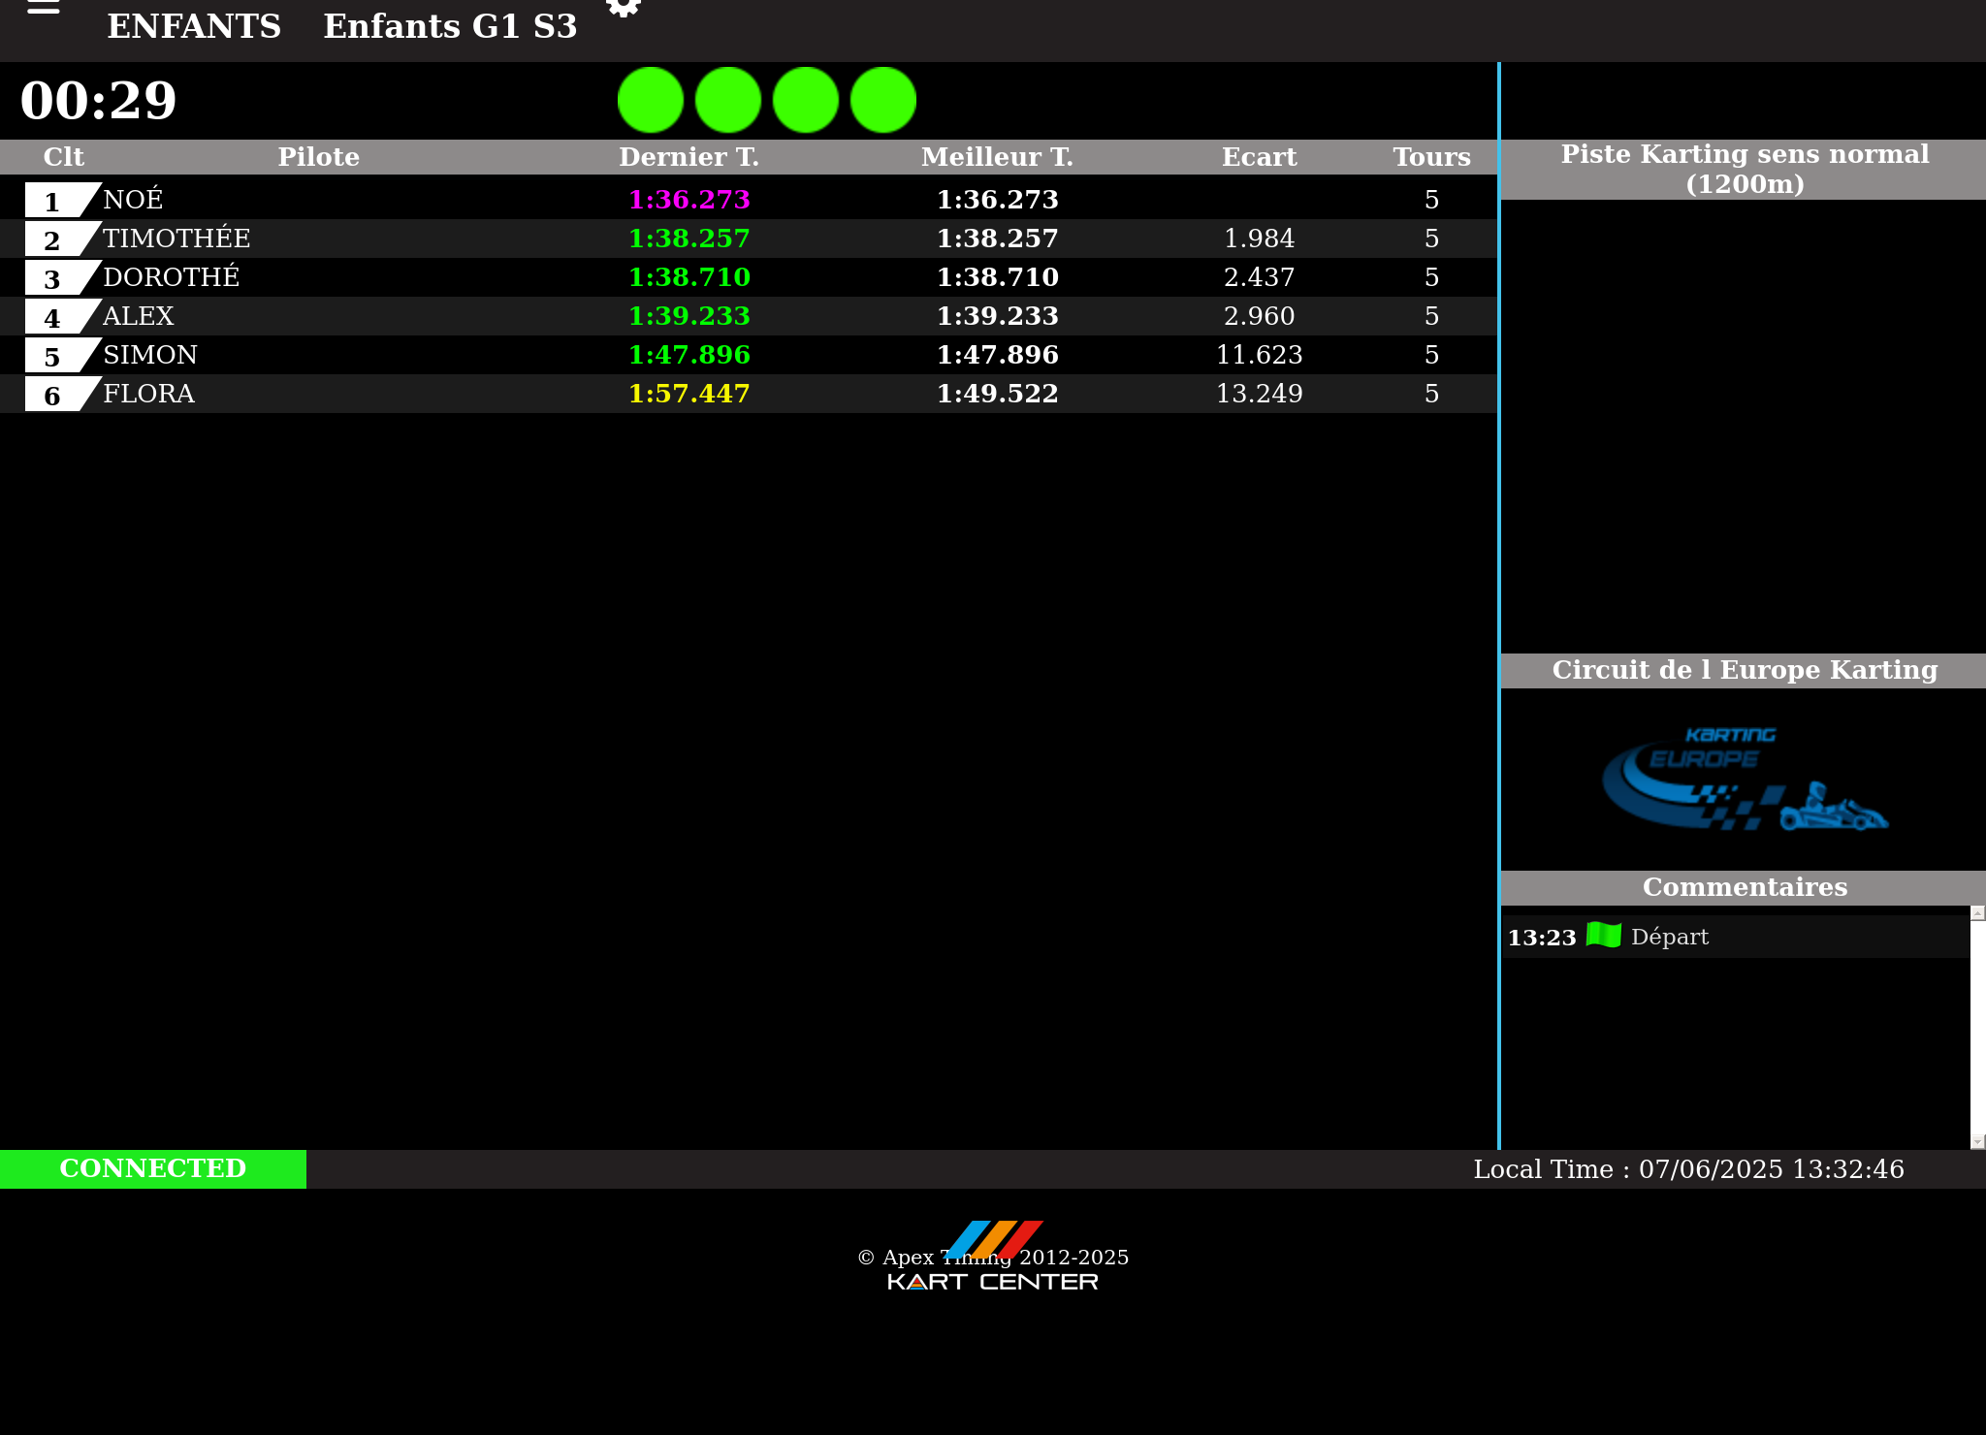Open the hamburger menu icon
The width and height of the screenshot is (1986, 1435).
[44, 6]
